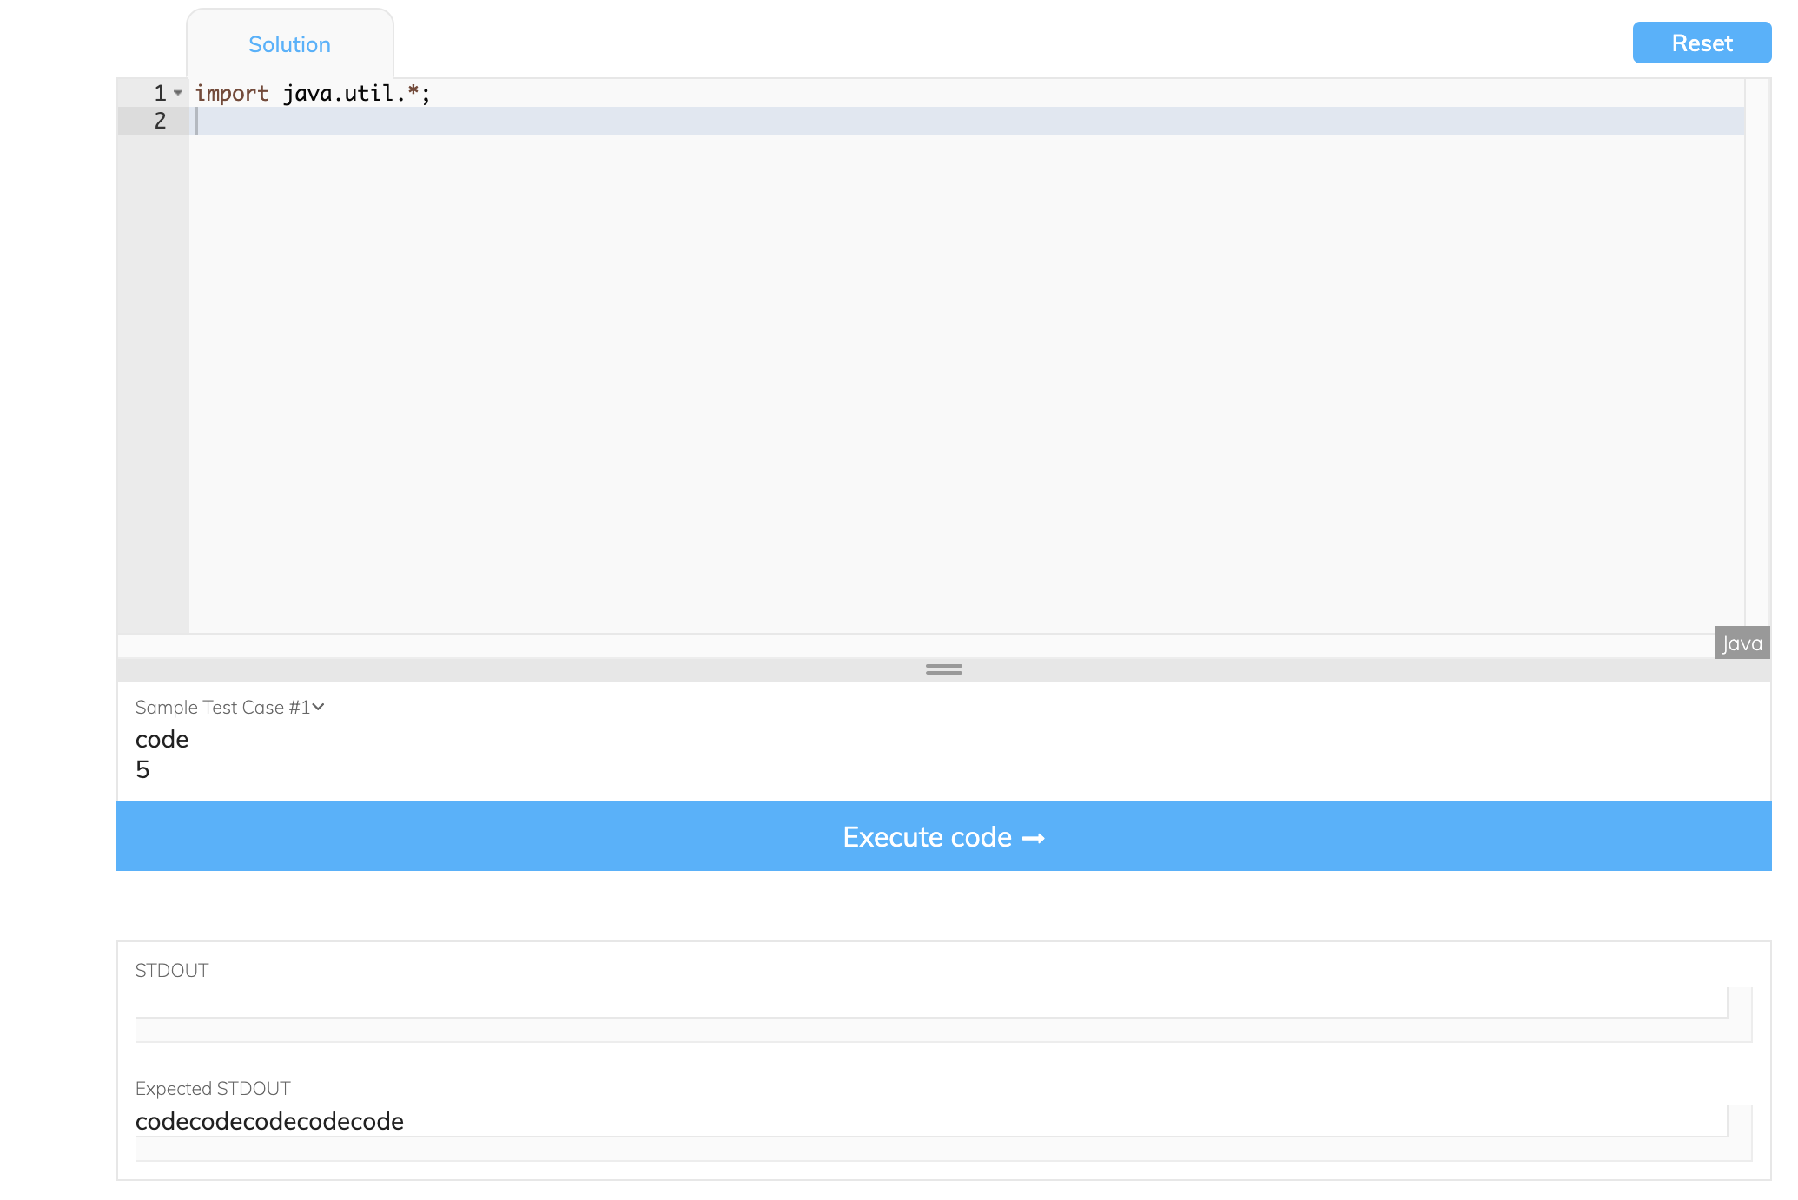This screenshot has width=1798, height=1200.
Task: Click the codecodecodecodecode expected output text
Action: [x=269, y=1121]
